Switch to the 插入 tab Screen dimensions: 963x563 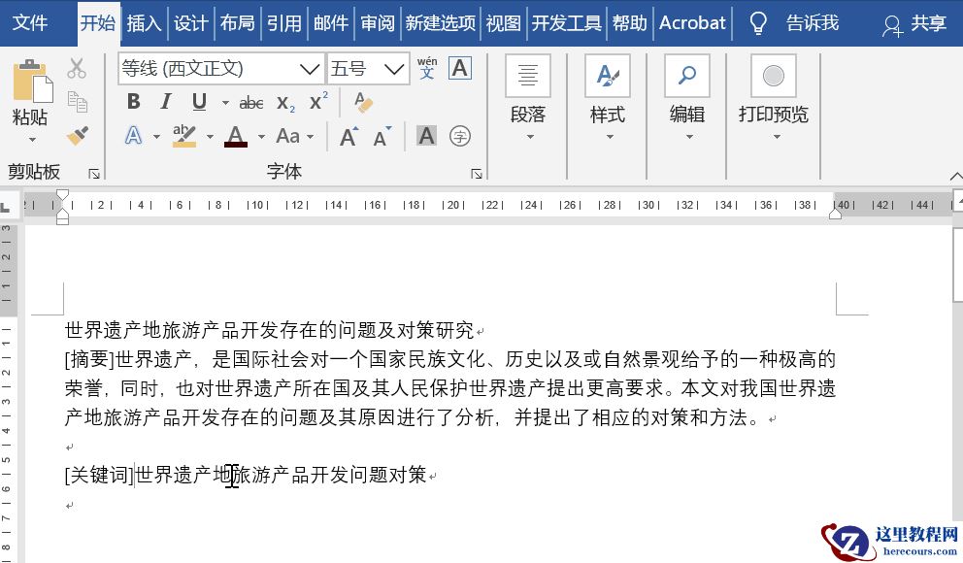click(x=145, y=23)
